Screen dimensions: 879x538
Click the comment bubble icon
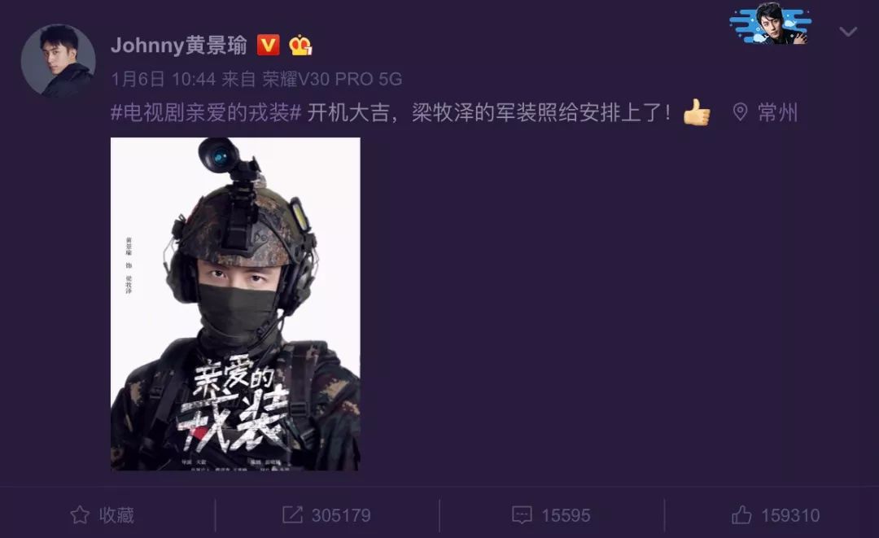(x=522, y=515)
